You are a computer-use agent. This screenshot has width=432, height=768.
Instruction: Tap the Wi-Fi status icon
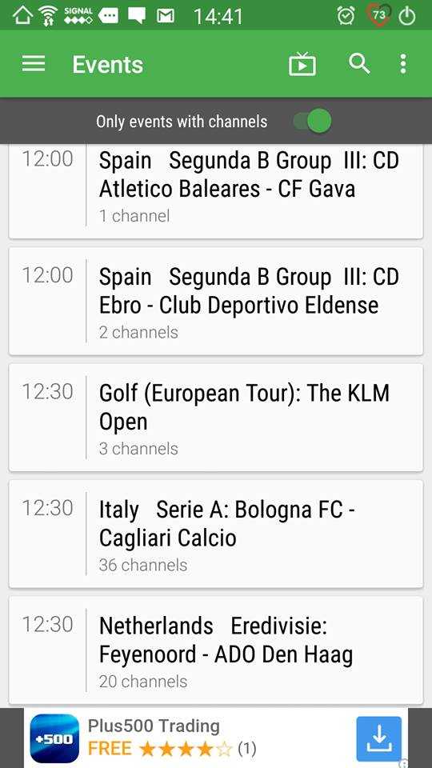(x=48, y=16)
